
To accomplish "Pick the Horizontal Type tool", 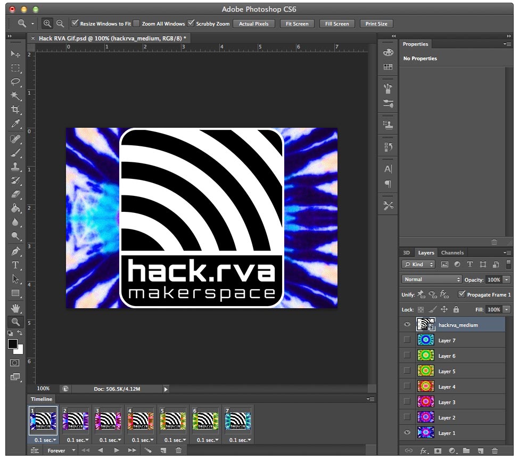I will click(15, 265).
